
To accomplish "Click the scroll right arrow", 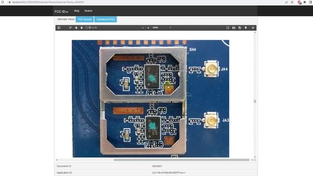I will point(252,160).
